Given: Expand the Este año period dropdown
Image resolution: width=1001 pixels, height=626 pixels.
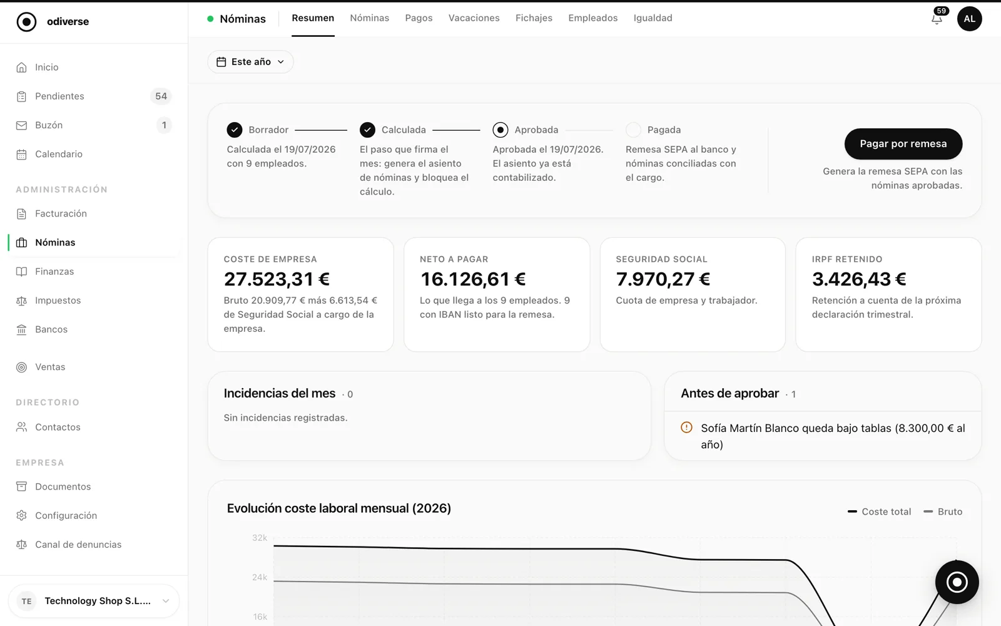Looking at the screenshot, I should coord(250,62).
